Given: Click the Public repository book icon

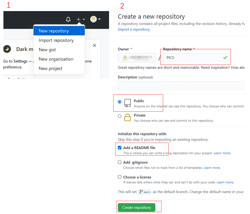Looking at the screenshot, I should pyautogui.click(x=128, y=103).
